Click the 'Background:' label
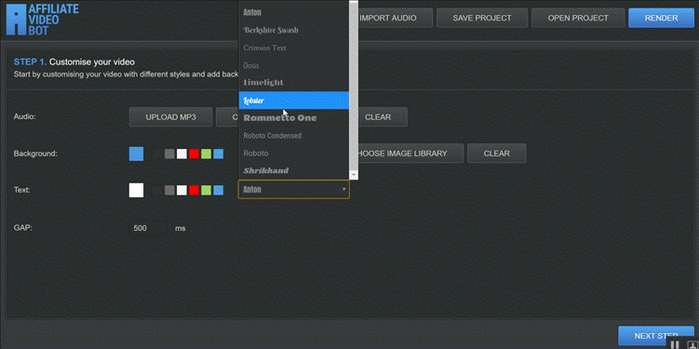 coord(35,154)
